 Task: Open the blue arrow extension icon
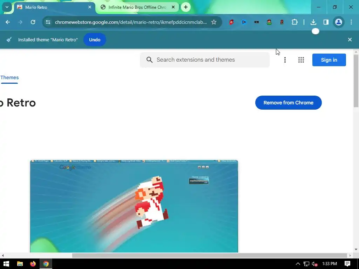pyautogui.click(x=244, y=22)
